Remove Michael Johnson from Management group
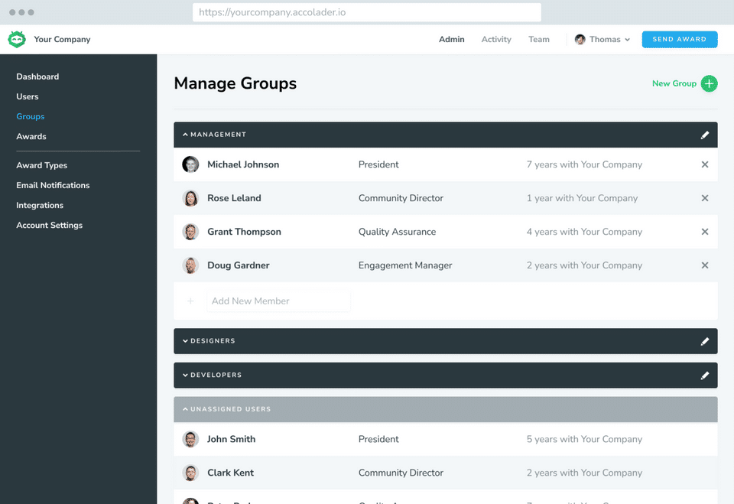 pos(705,164)
